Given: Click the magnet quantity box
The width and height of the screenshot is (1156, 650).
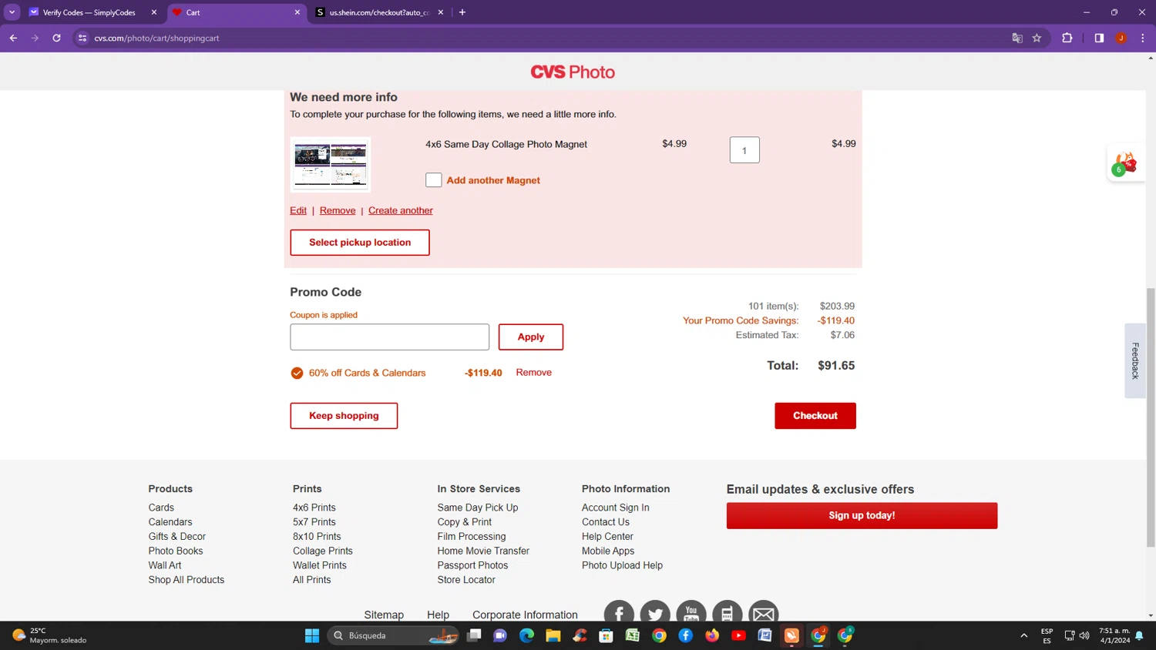Looking at the screenshot, I should (744, 150).
